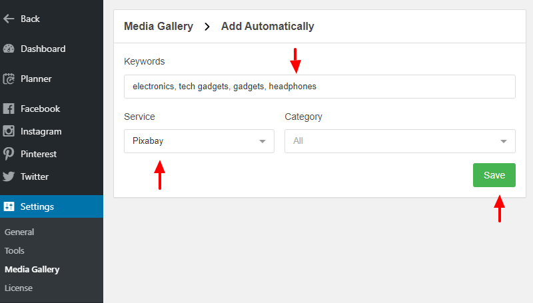Click the green Save button

pos(494,175)
